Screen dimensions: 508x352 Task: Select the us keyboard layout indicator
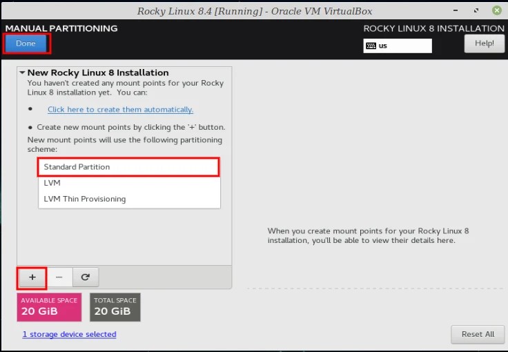[398, 46]
